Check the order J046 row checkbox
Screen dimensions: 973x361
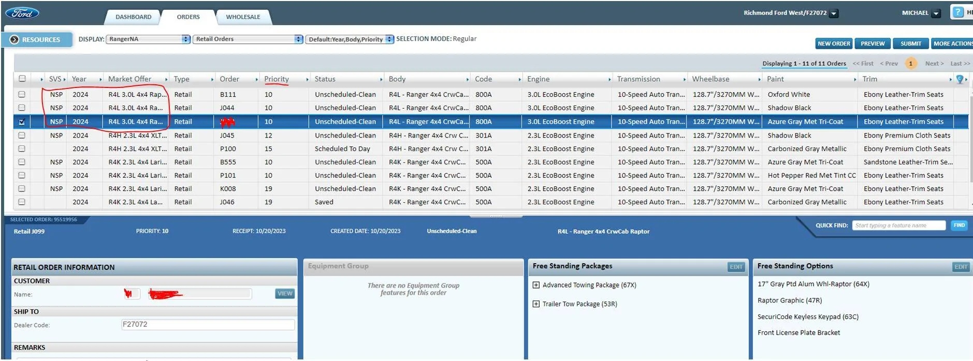click(22, 202)
